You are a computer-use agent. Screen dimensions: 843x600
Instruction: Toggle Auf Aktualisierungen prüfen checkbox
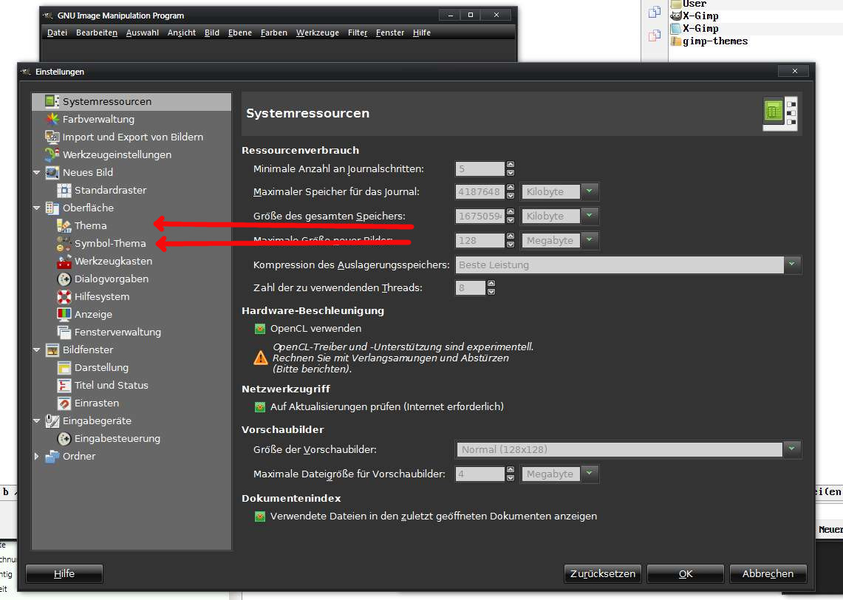(x=259, y=407)
